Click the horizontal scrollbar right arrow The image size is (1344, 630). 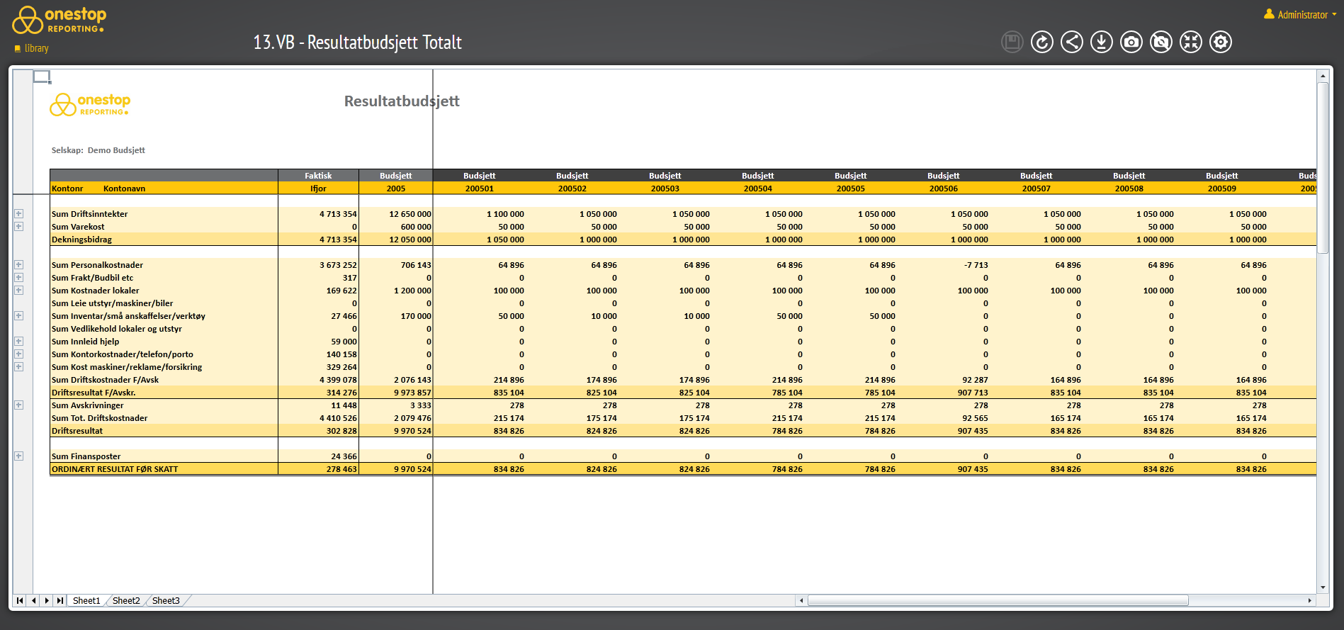pyautogui.click(x=1309, y=600)
